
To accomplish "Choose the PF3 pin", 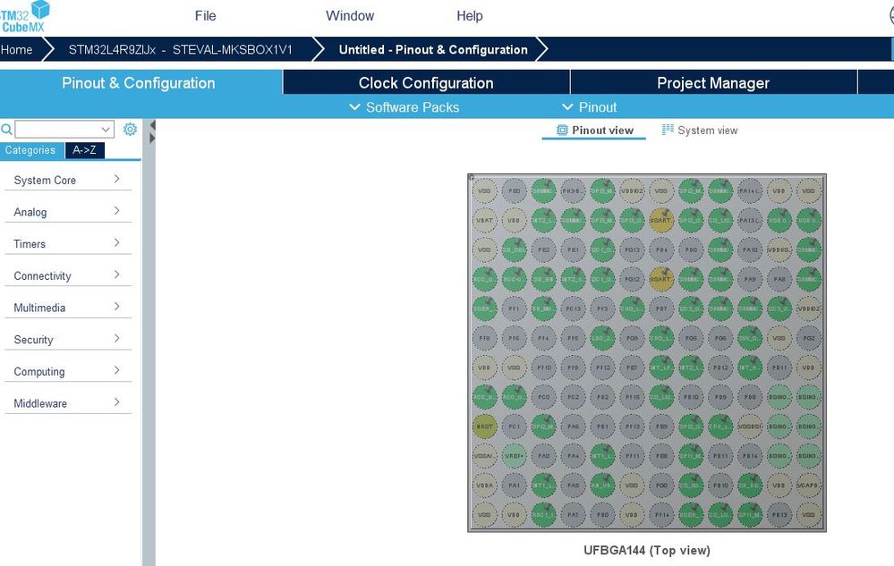I will click(x=602, y=308).
